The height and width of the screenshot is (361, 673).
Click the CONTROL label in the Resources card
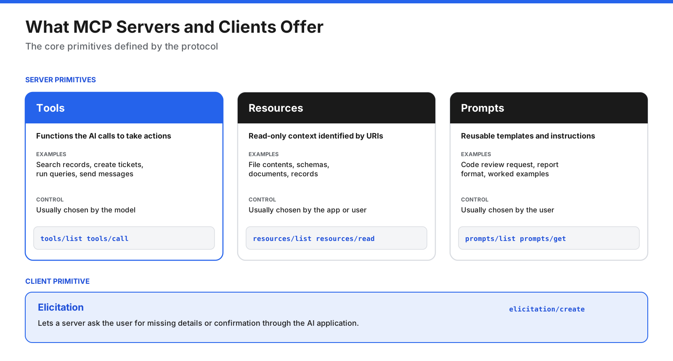[262, 199]
